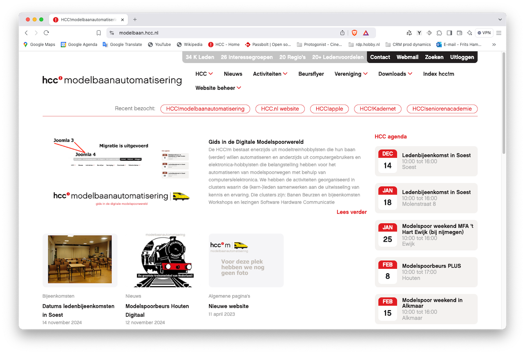Open the Index hcc!m menu item
The width and height of the screenshot is (525, 354).
point(438,74)
